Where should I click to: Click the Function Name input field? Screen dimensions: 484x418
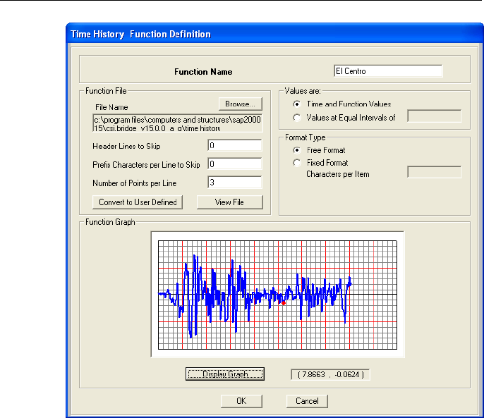(x=388, y=71)
